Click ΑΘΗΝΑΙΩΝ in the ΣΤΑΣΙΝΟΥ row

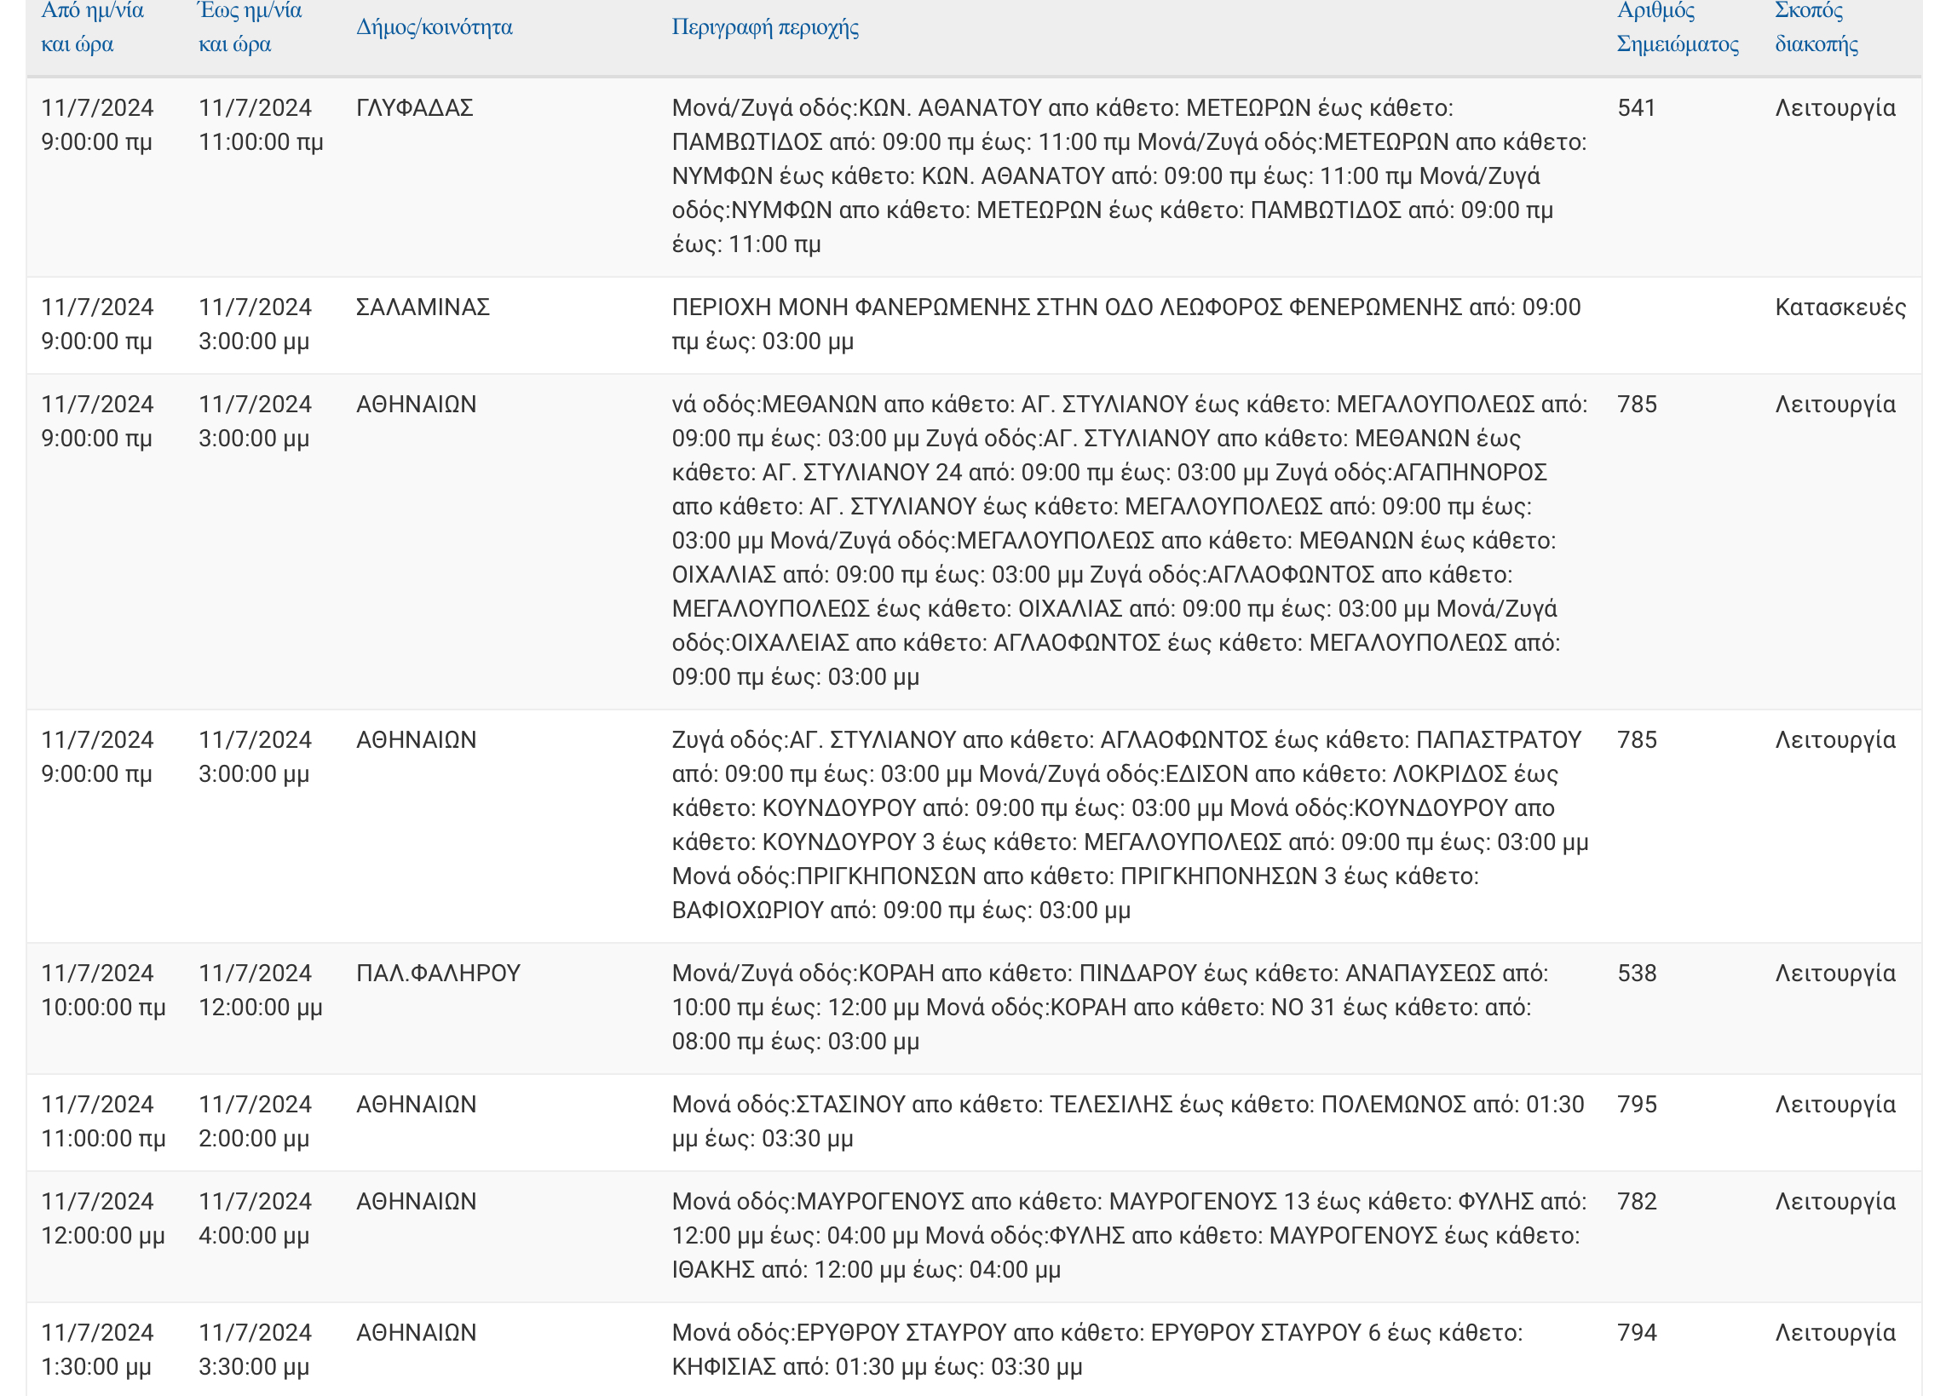pyautogui.click(x=416, y=1105)
